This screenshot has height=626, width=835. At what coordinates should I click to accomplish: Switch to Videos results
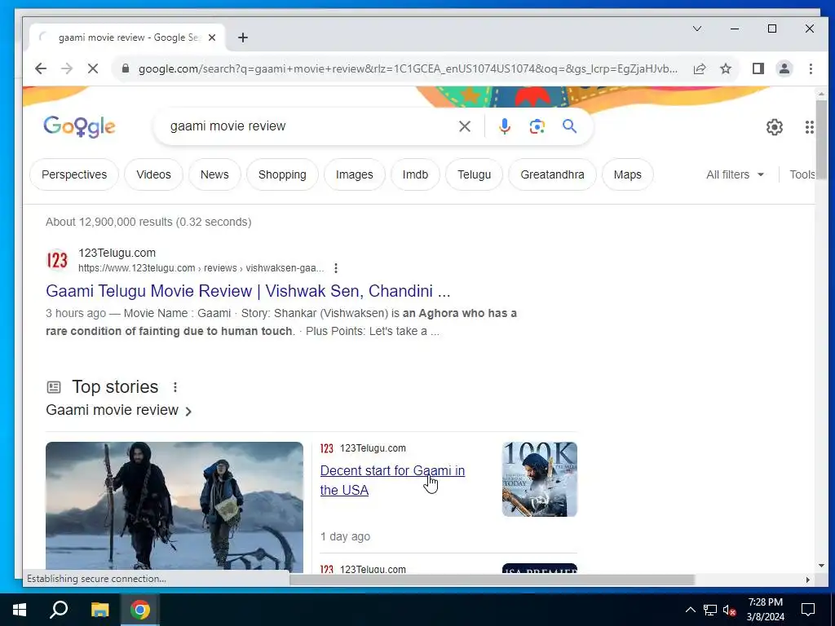153,174
